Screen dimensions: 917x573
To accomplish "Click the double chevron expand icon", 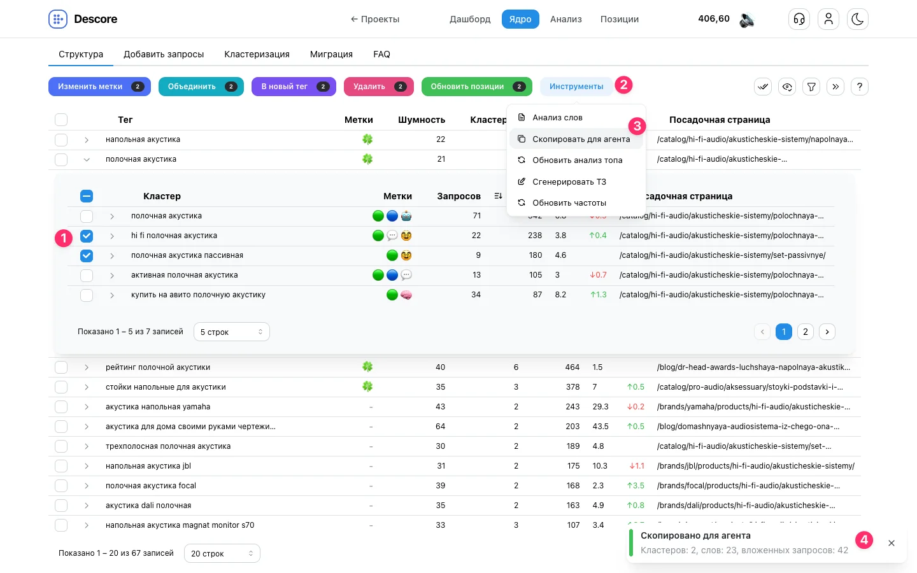I will coord(835,87).
